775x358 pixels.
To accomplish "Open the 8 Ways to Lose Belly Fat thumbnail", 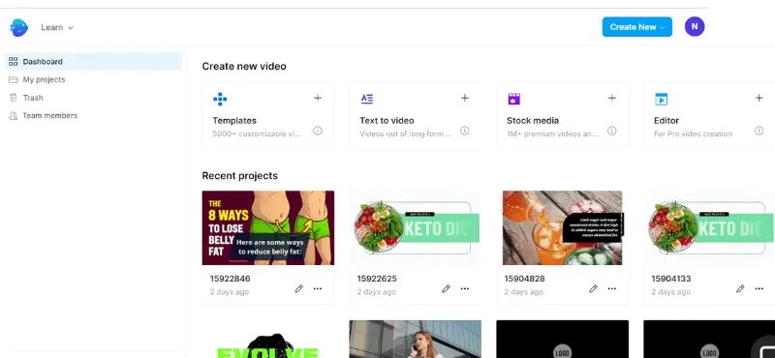I will (x=268, y=227).
